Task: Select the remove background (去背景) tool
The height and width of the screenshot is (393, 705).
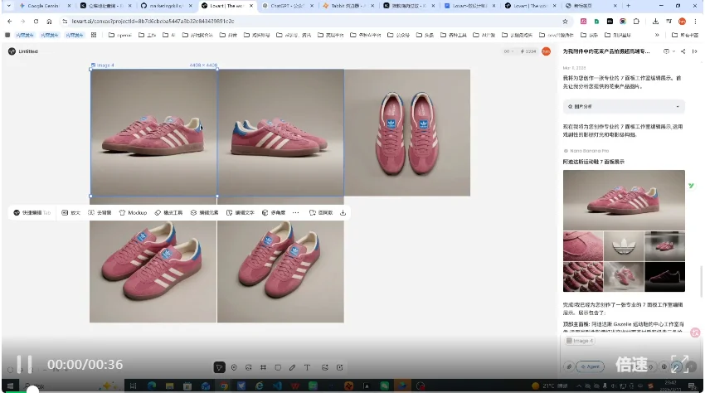Action: coord(100,213)
